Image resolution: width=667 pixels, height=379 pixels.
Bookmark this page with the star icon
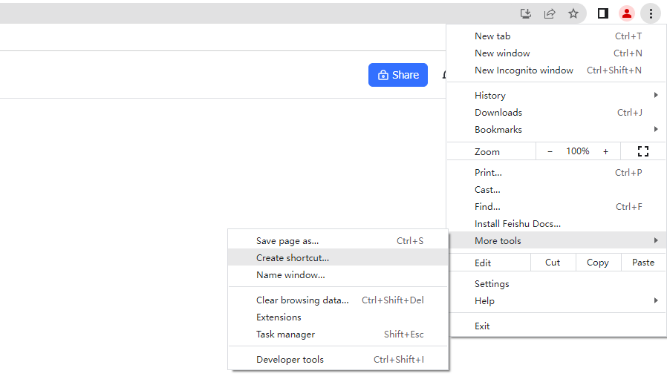coord(573,13)
